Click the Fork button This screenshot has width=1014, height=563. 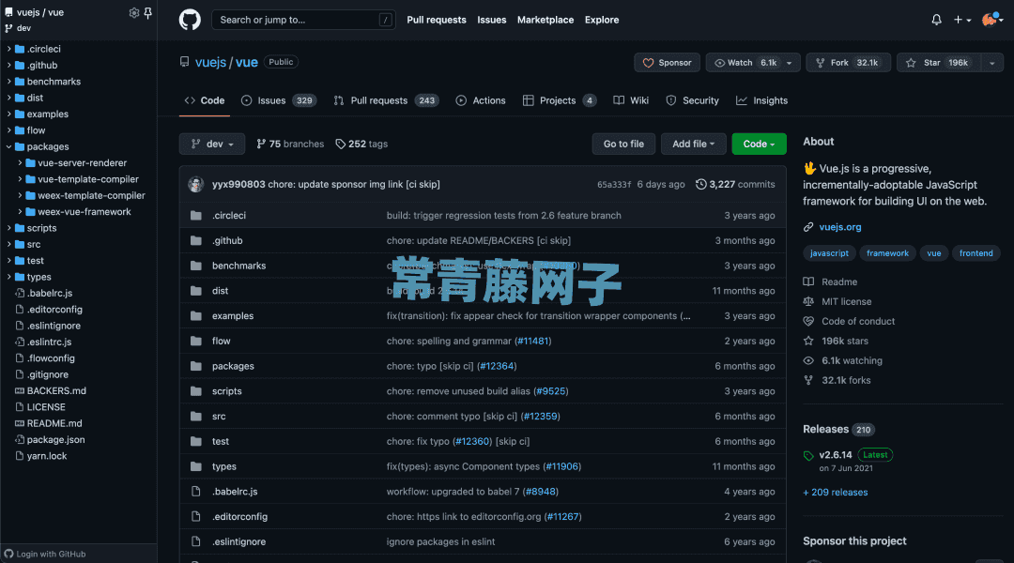(x=848, y=63)
